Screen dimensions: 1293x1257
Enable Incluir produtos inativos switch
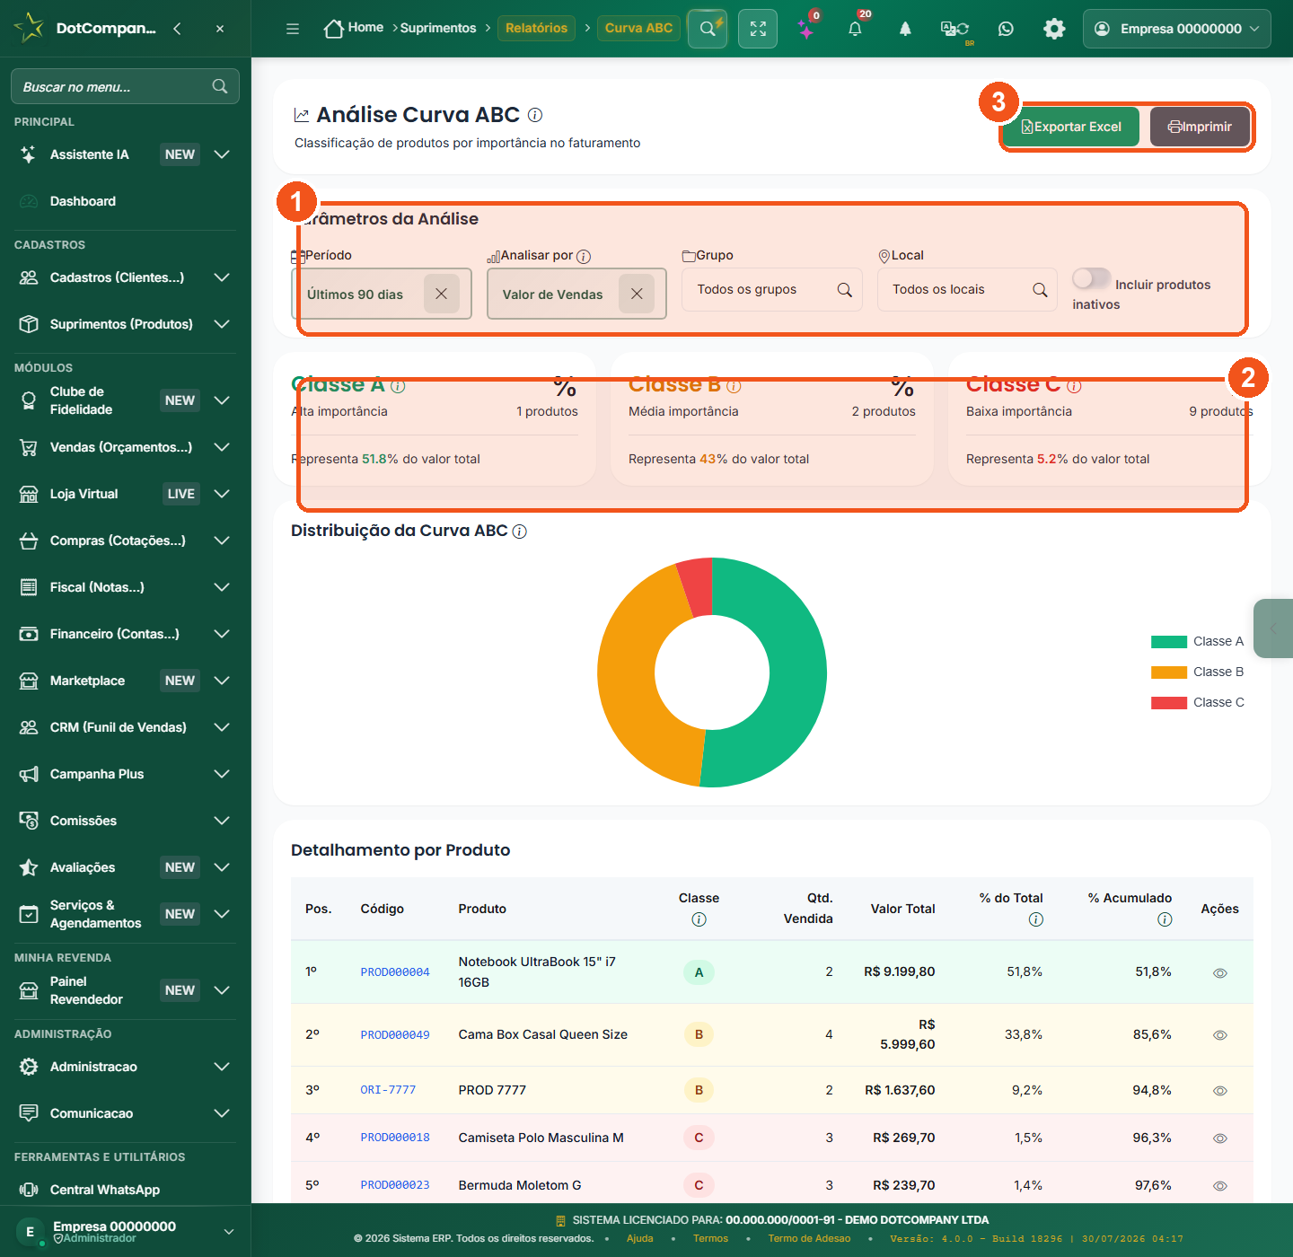(x=1091, y=279)
